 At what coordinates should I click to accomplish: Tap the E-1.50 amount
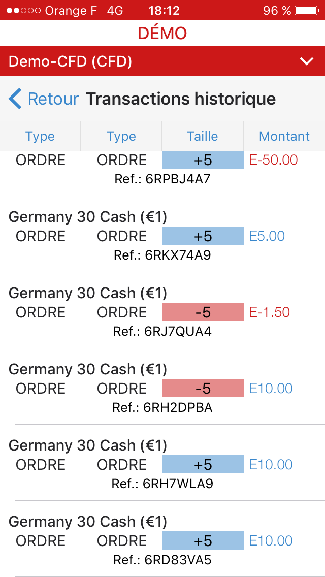pyautogui.click(x=269, y=312)
